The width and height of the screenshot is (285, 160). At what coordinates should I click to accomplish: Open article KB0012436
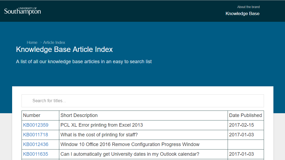coord(36,144)
